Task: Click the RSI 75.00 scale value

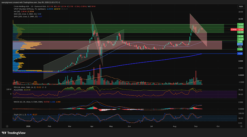Action: pos(241,90)
